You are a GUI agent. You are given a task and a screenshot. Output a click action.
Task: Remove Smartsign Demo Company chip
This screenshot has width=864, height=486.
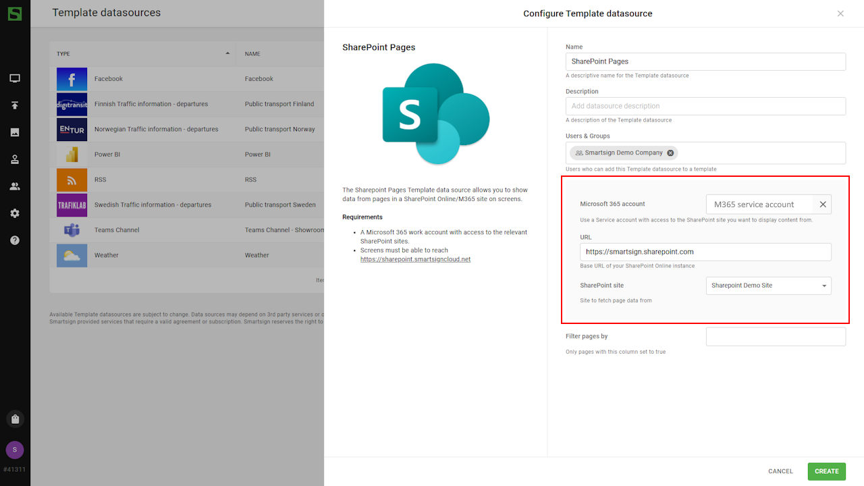click(670, 153)
